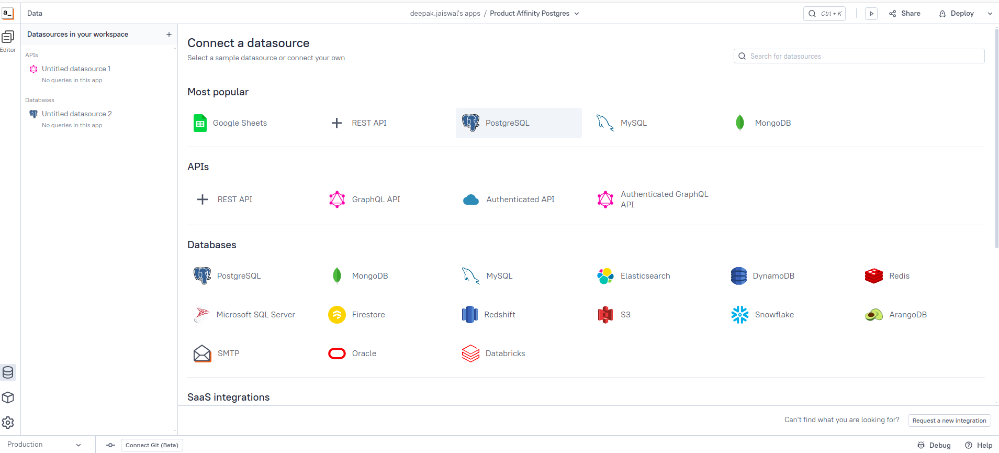Screen dimensions: 999x453
Task: Choose REST API in Most popular section
Action: 359,123
